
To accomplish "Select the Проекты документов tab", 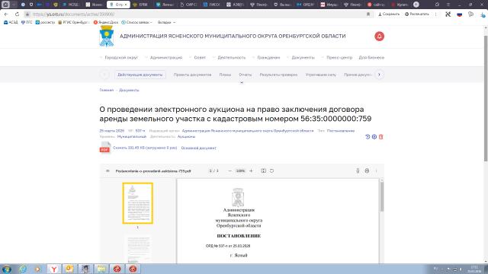I will pos(192,75).
